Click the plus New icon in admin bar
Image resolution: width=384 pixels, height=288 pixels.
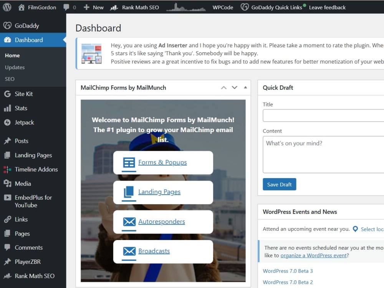pyautogui.click(x=86, y=7)
